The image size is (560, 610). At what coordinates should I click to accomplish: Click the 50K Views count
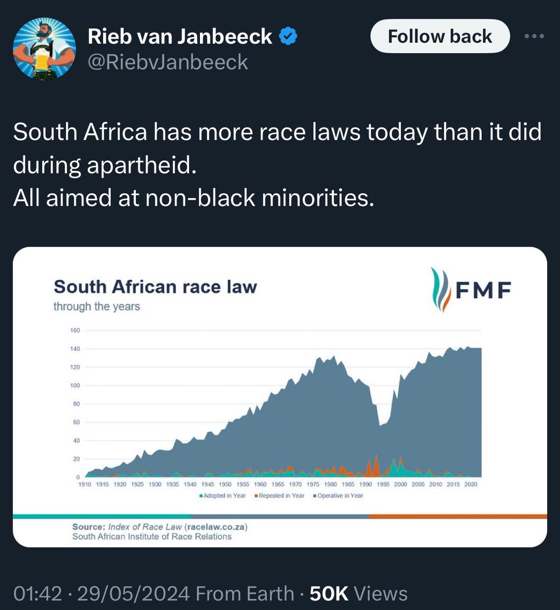pos(358,593)
